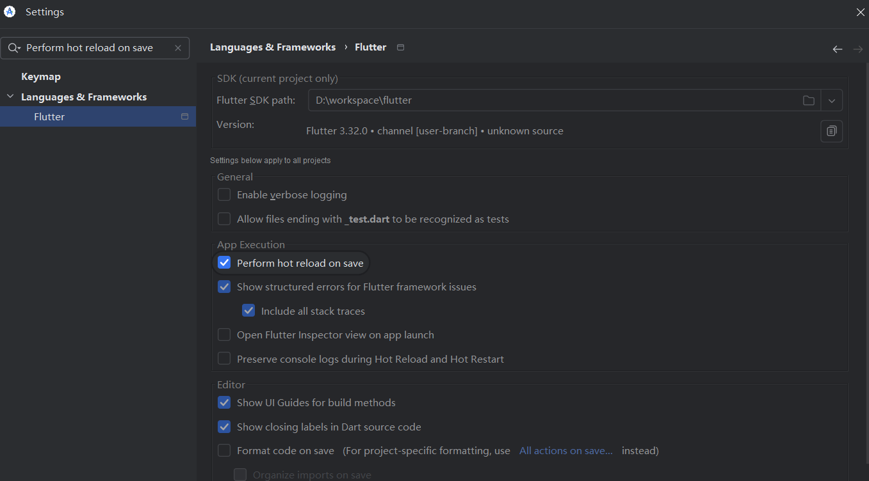Viewport: 869px width, 481px height.
Task: Click Languages & Frameworks breadcrumb
Action: pos(273,47)
